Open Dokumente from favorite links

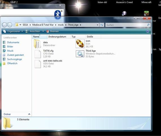pyautogui.click(x=13, y=42)
